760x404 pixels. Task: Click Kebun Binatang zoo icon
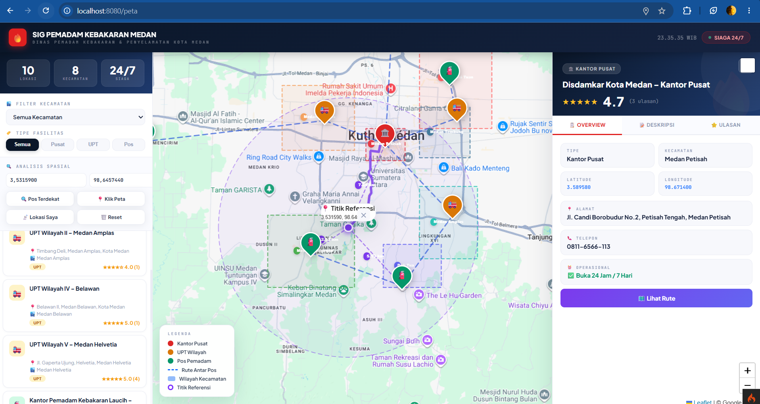coord(344,290)
